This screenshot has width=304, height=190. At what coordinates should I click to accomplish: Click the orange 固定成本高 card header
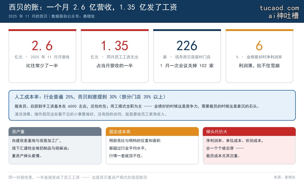[152, 132]
